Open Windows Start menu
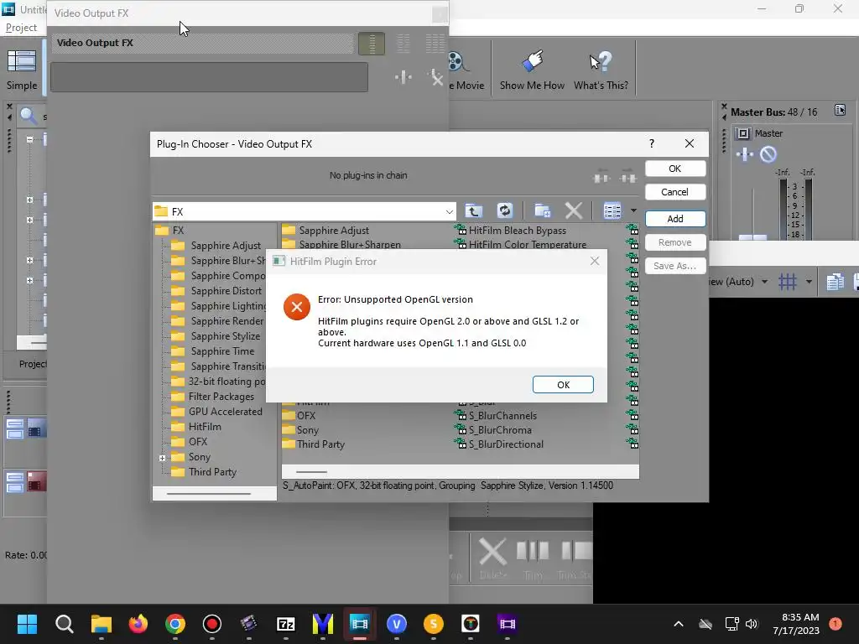 point(27,624)
